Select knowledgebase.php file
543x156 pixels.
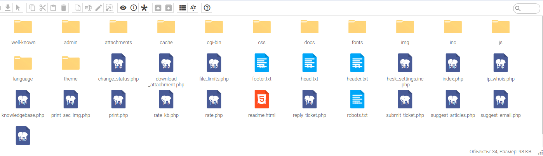coord(23,104)
